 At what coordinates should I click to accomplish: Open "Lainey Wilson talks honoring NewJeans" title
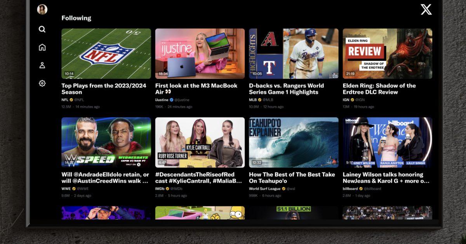click(386, 178)
